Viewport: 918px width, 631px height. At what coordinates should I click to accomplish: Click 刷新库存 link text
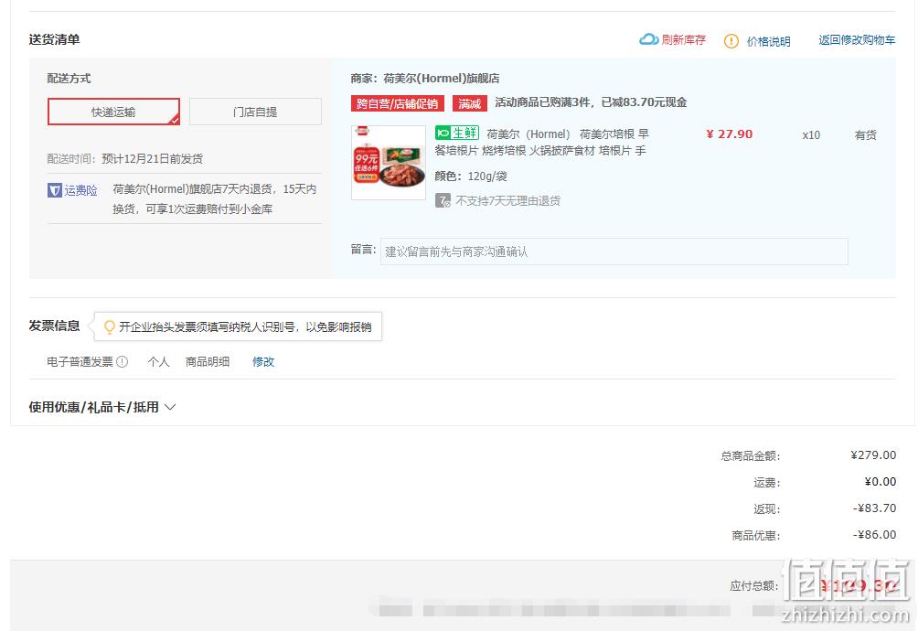coord(684,40)
